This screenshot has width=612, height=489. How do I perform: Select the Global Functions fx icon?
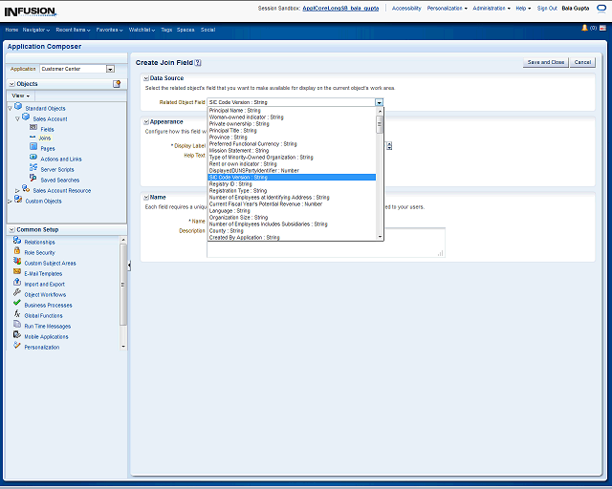click(x=17, y=315)
